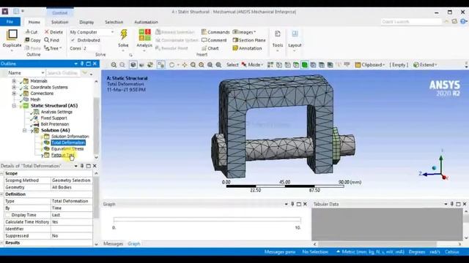469x263 pixels.
Task: Toggle the Distributed checkbox
Action: [x=73, y=40]
